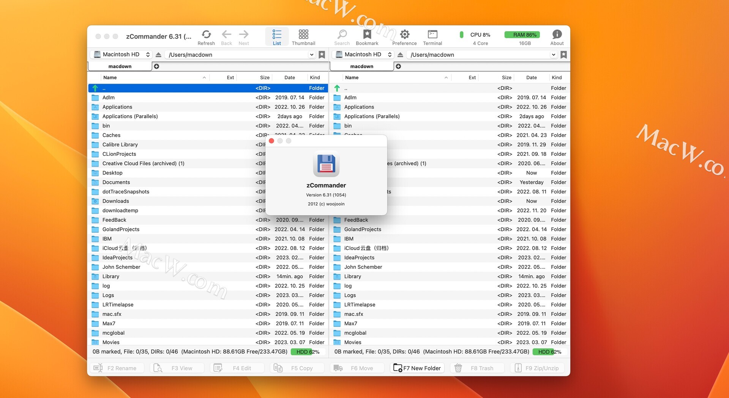Eject the Macintosh HD drive
Viewport: 729px width, 398px height.
click(x=158, y=55)
